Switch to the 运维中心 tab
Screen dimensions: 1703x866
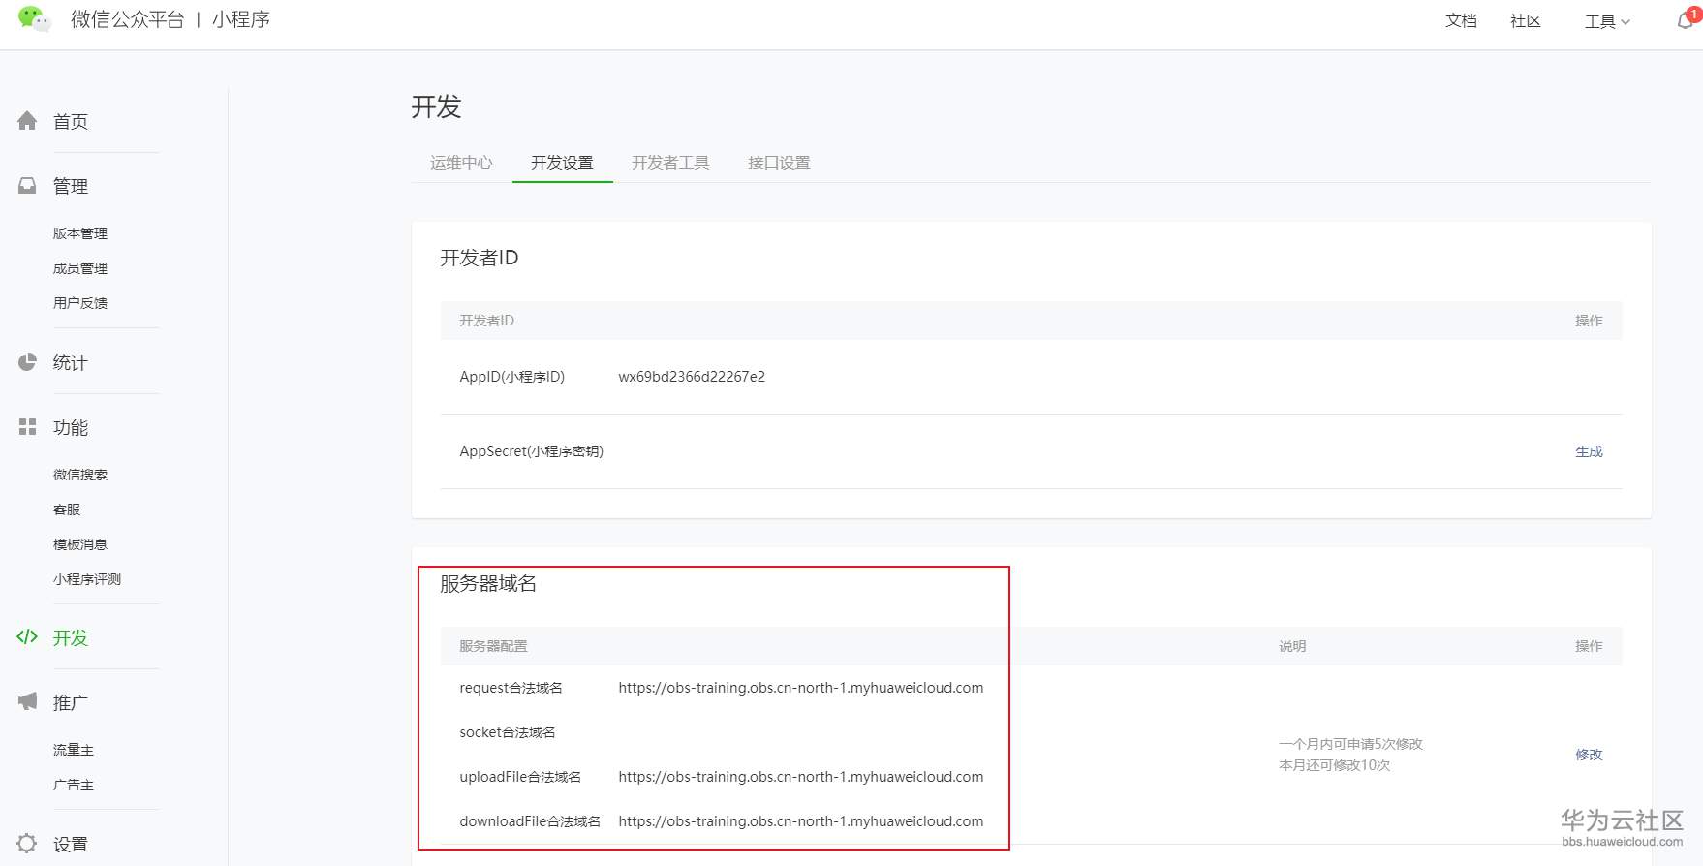click(x=461, y=163)
